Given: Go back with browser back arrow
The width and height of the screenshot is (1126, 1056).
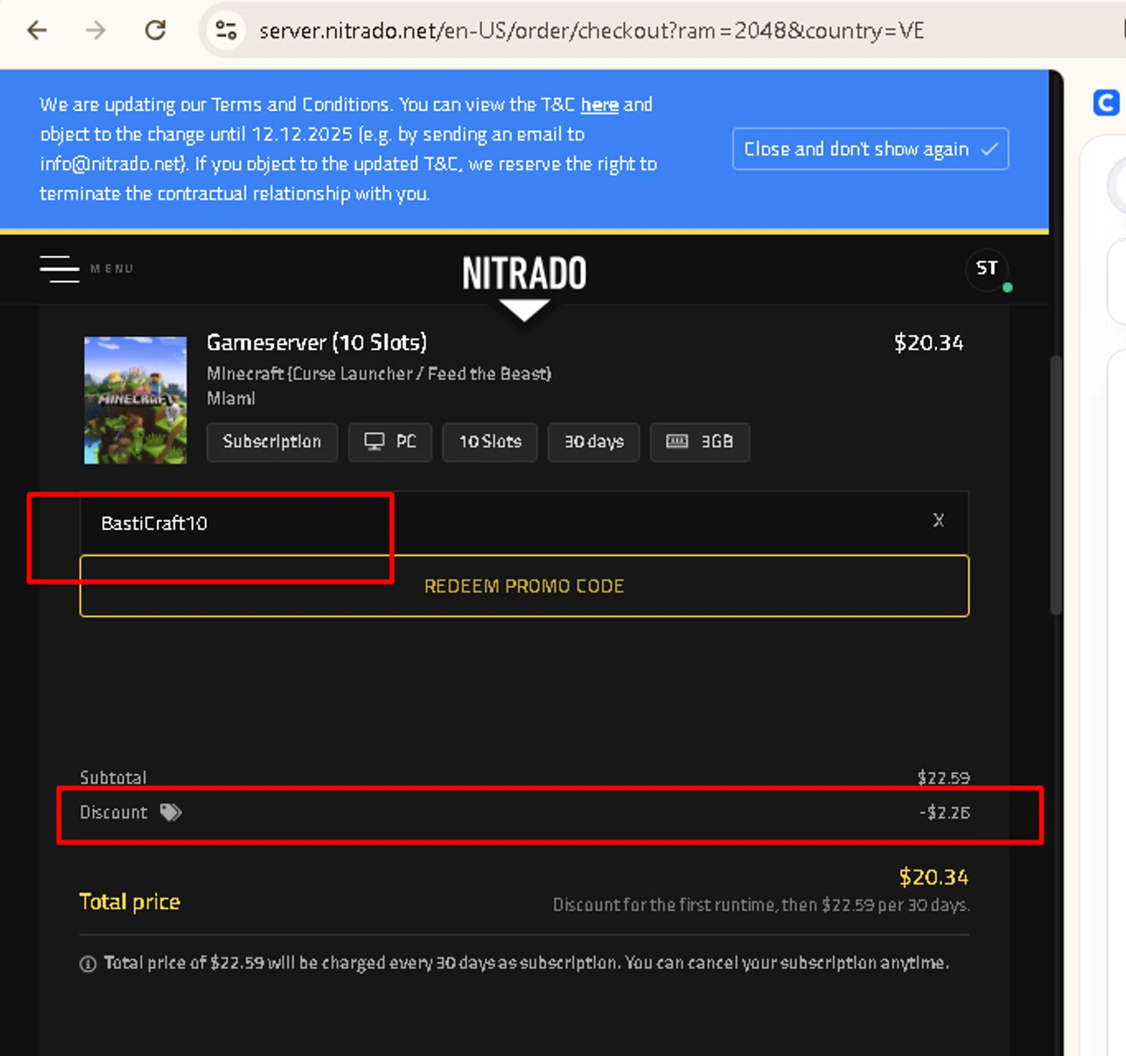Looking at the screenshot, I should pos(37,30).
